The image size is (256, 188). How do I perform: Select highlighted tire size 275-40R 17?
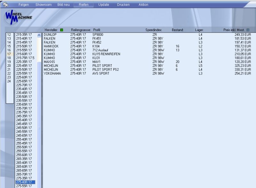pyautogui.click(x=25, y=182)
